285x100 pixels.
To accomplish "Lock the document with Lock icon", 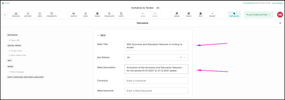I will (85, 15).
